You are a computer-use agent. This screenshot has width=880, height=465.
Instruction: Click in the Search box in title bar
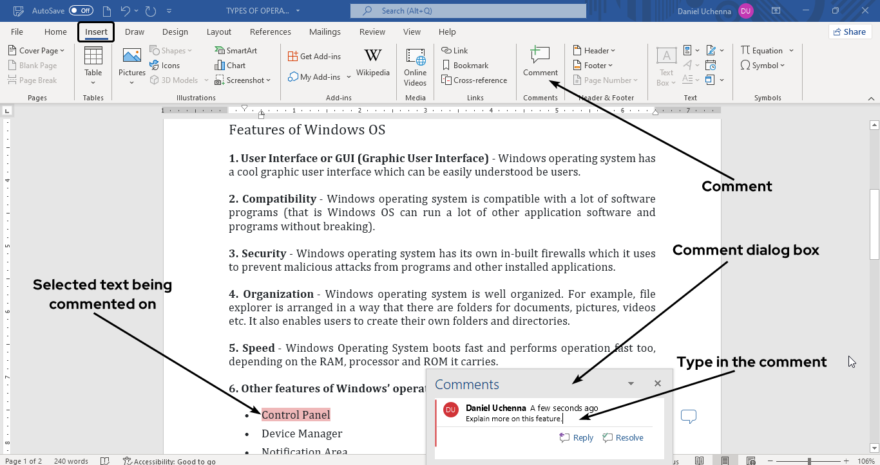(468, 11)
